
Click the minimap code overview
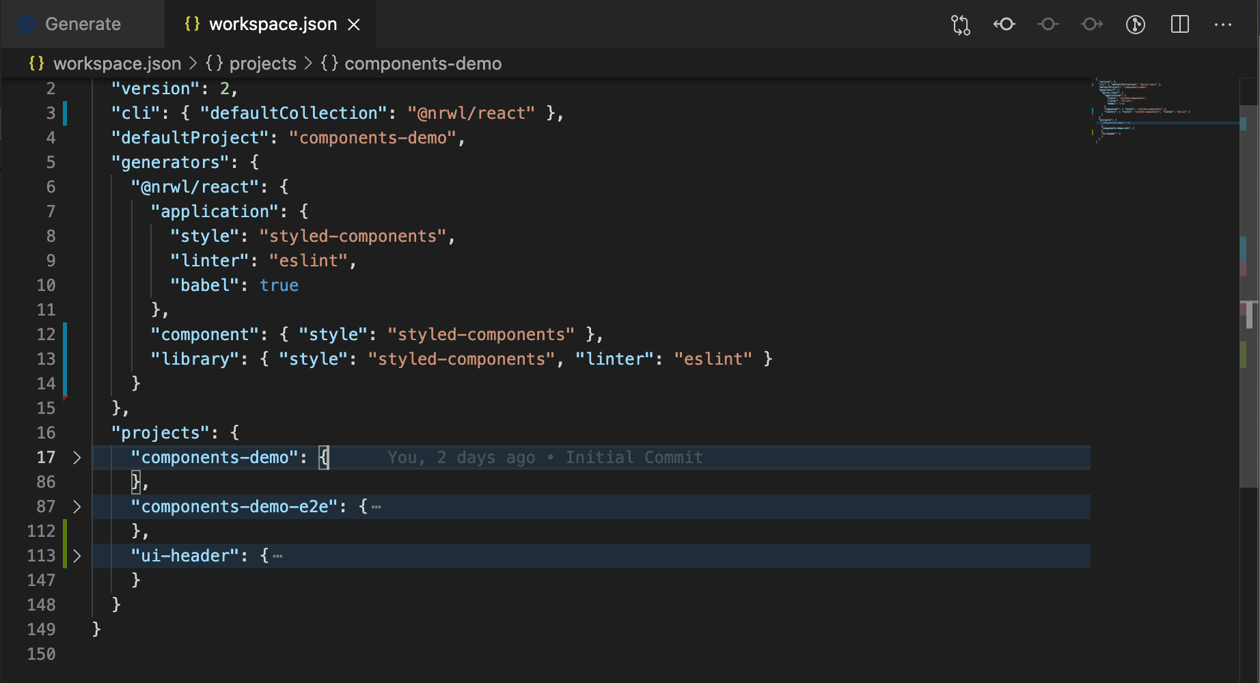pos(1164,109)
